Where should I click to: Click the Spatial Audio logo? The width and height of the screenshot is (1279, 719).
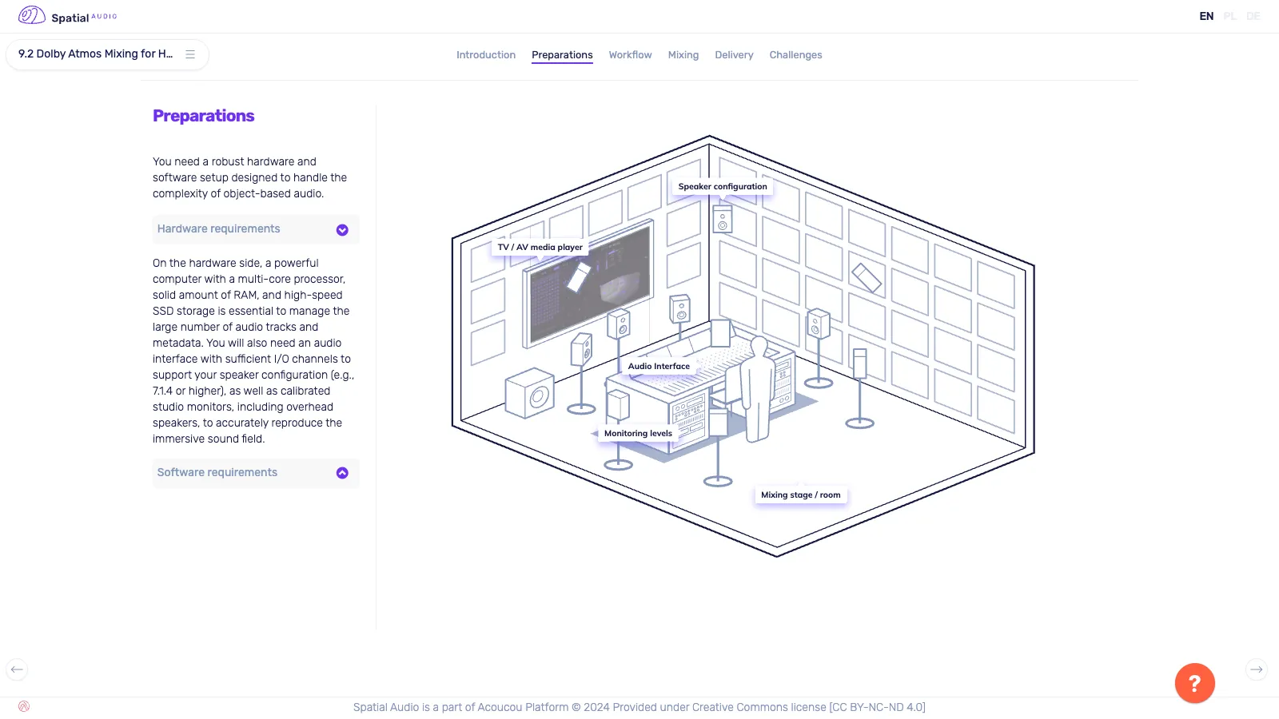(68, 16)
